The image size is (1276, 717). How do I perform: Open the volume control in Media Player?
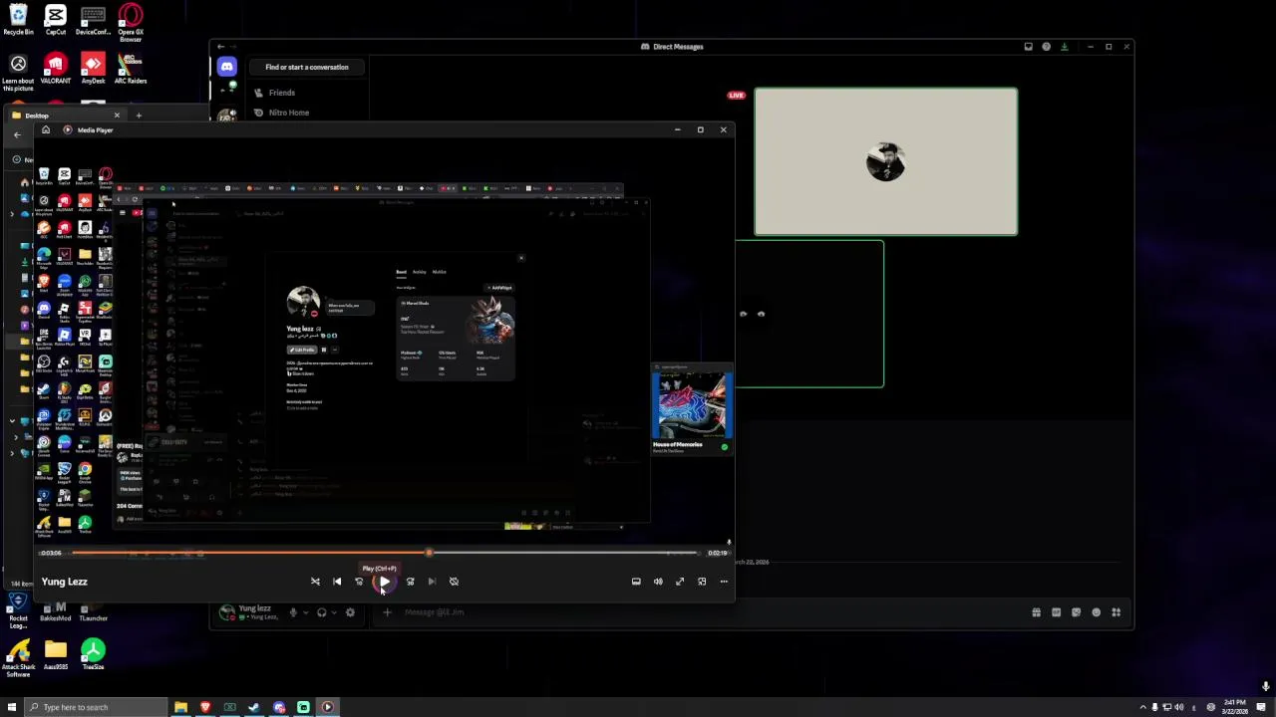tap(658, 582)
